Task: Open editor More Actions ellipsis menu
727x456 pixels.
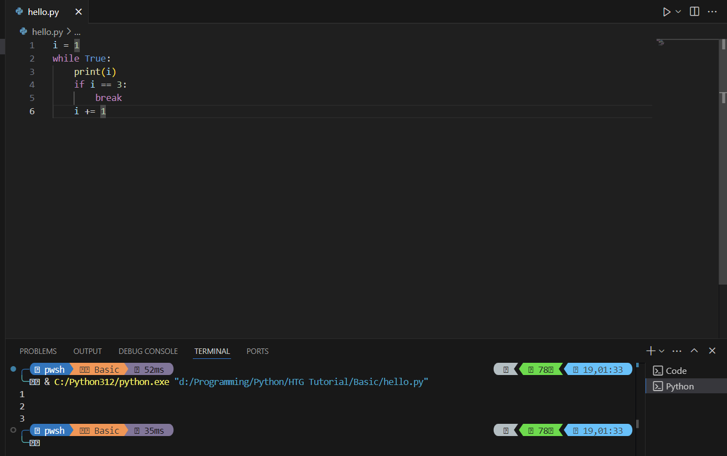Action: point(713,12)
